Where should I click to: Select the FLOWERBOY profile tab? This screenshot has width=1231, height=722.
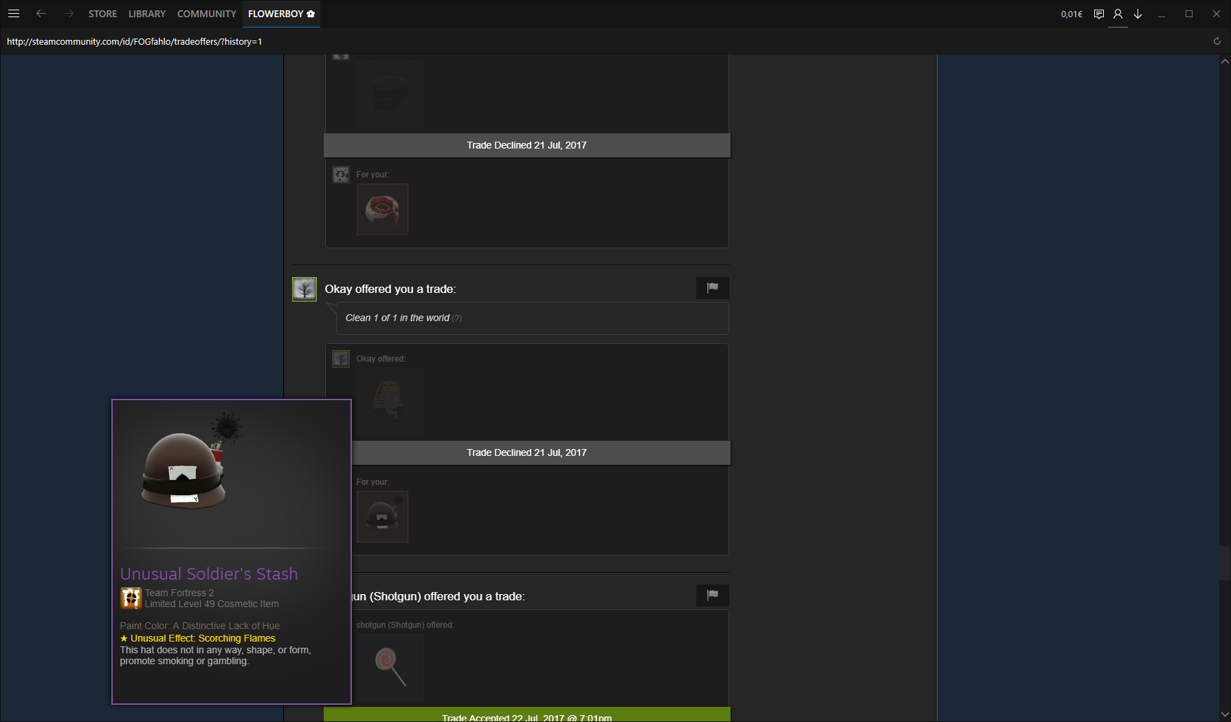pyautogui.click(x=281, y=14)
